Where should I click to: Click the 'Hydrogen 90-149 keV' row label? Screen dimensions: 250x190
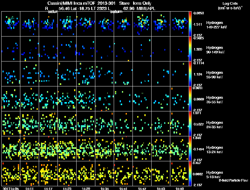216,50
